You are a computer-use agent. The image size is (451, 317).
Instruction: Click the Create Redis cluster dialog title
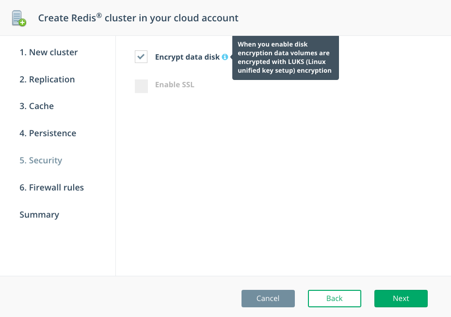tap(138, 18)
